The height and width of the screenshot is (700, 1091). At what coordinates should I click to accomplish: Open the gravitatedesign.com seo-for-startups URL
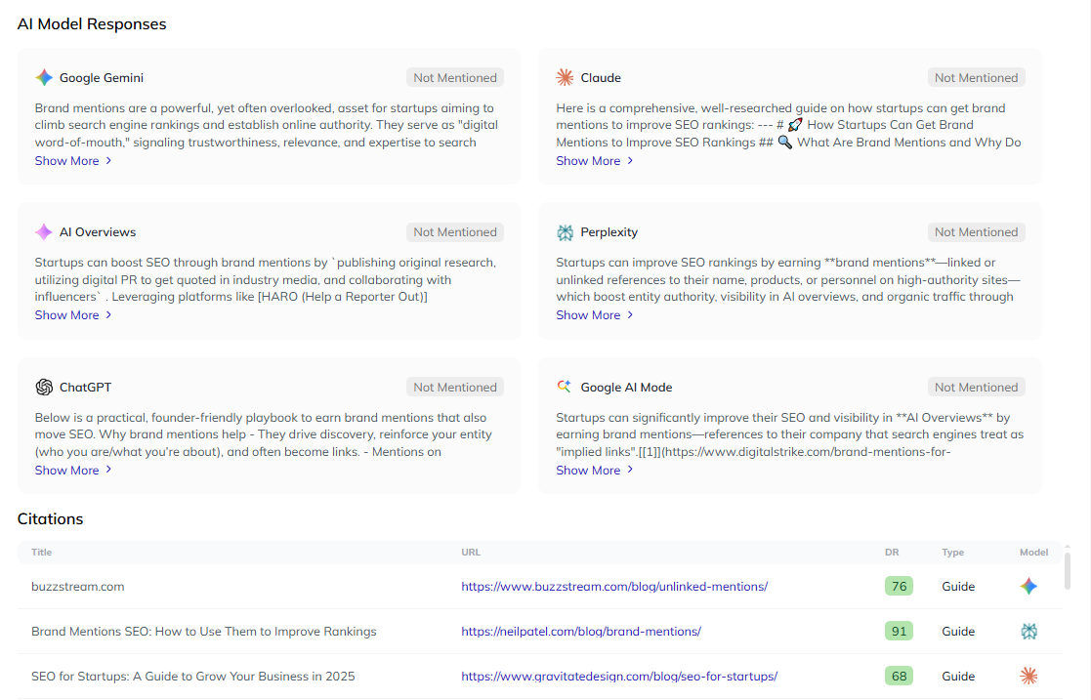(619, 677)
